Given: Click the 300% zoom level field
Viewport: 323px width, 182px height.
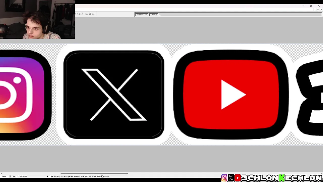Looking at the screenshot, I should 4,176.
